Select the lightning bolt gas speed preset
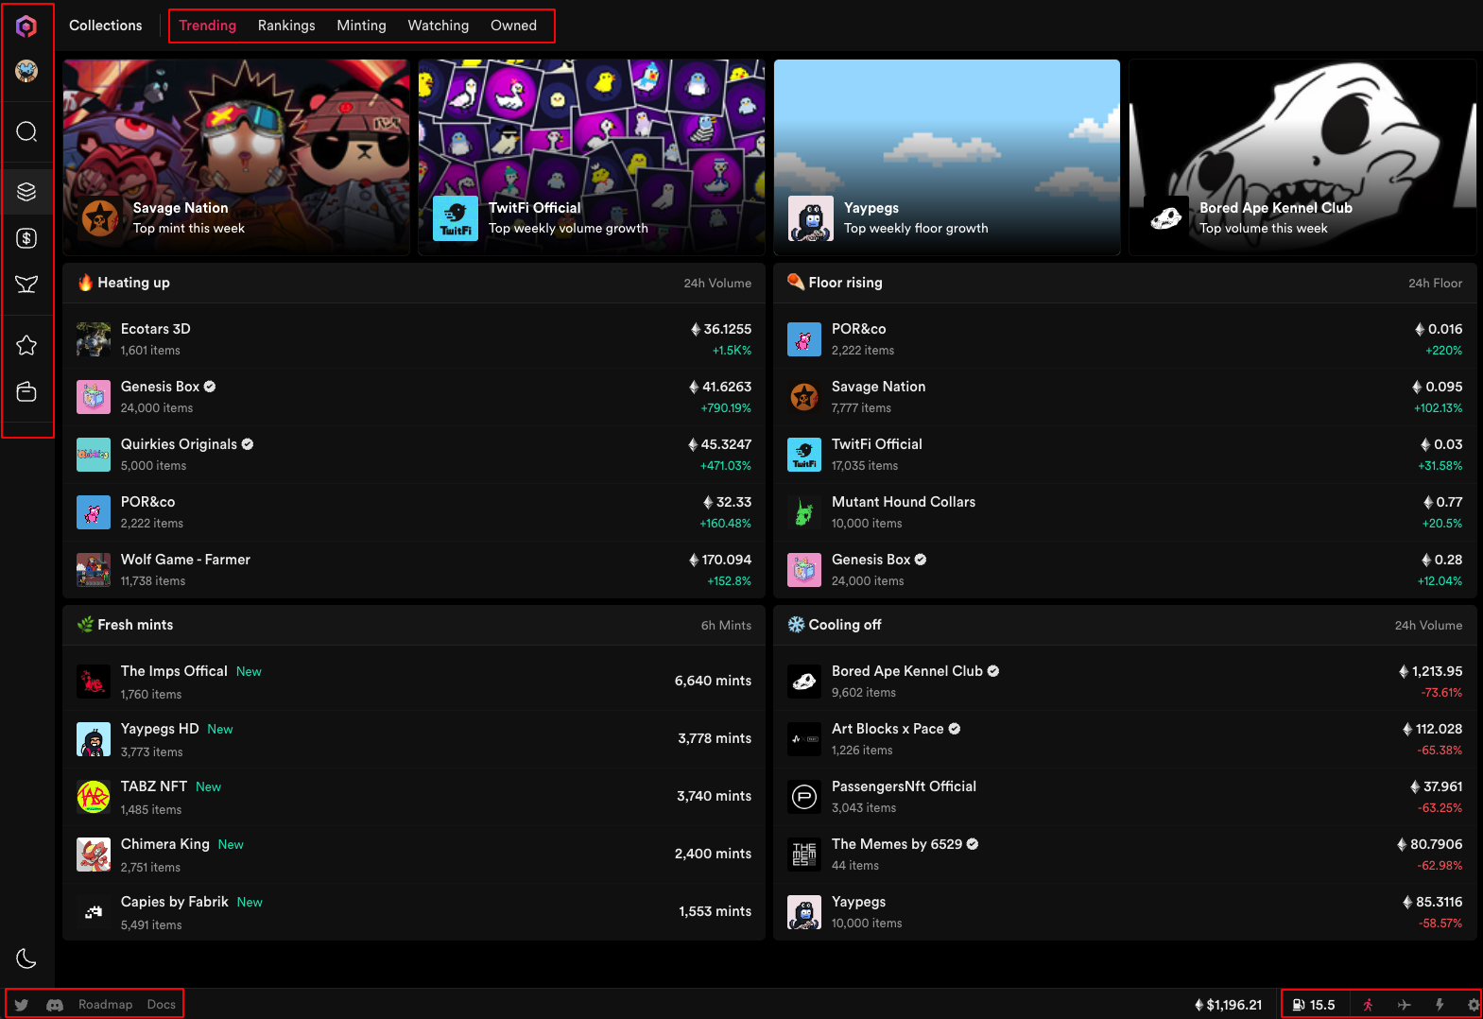Screen dimensions: 1483x1019 (1440, 1005)
